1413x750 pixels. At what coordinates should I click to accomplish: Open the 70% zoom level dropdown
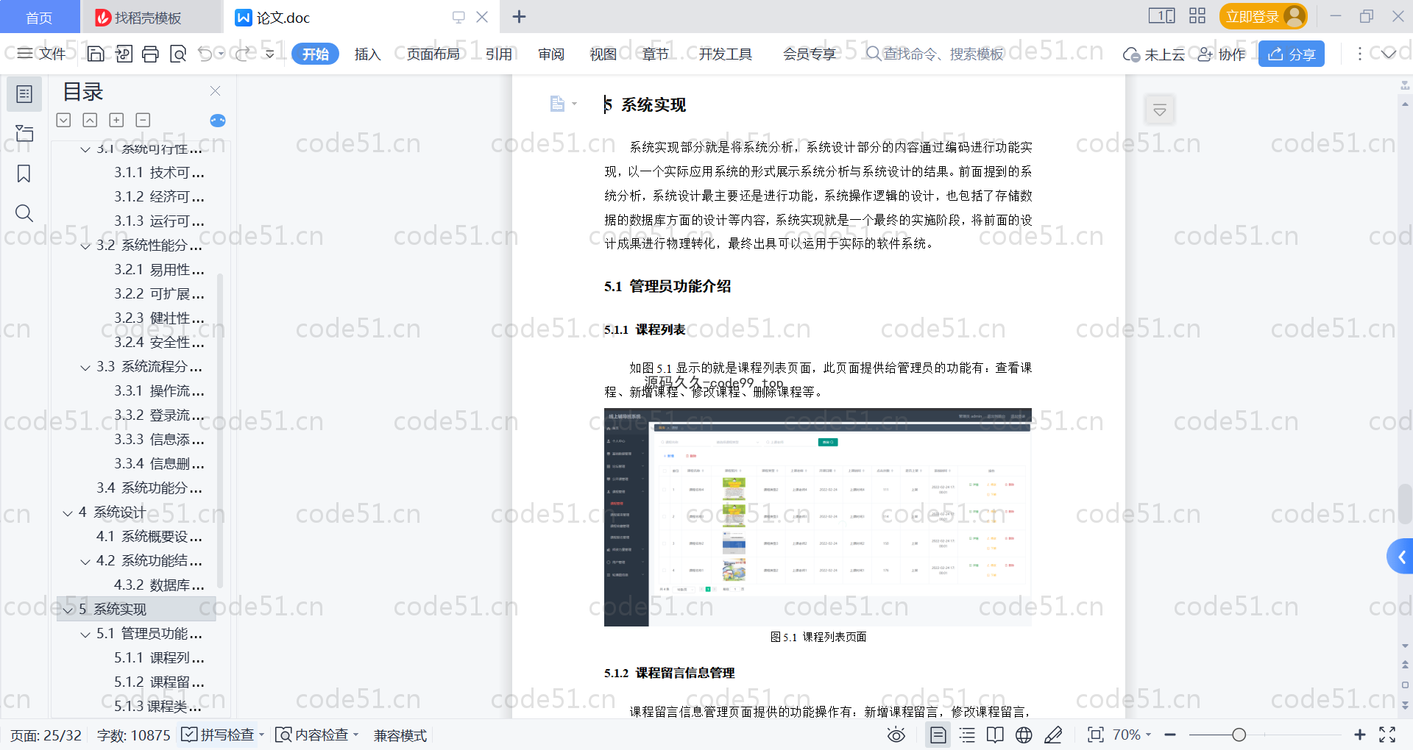point(1132,735)
